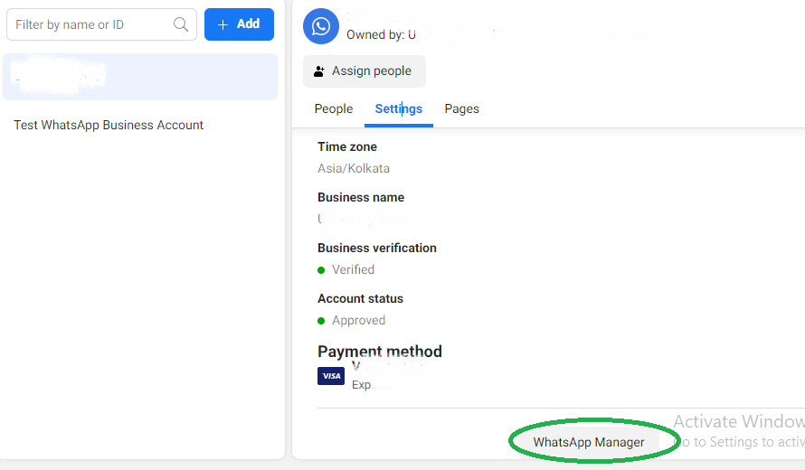Click the Add button
The height and width of the screenshot is (470, 805).
pyautogui.click(x=240, y=24)
